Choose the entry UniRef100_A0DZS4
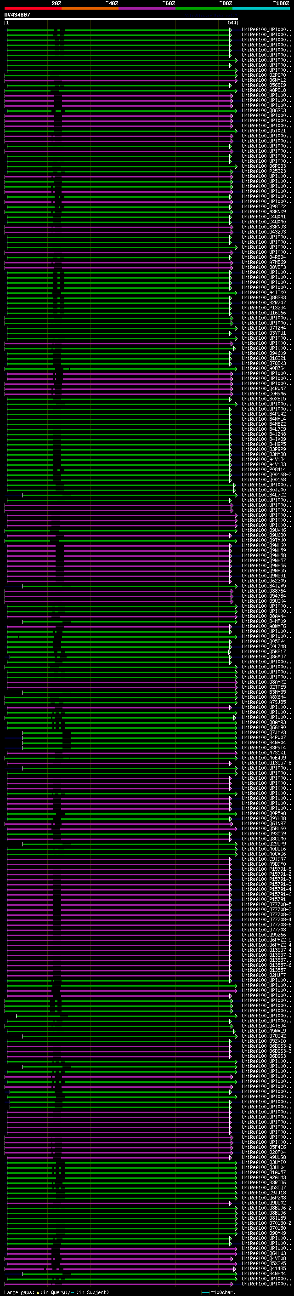 click(x=264, y=369)
